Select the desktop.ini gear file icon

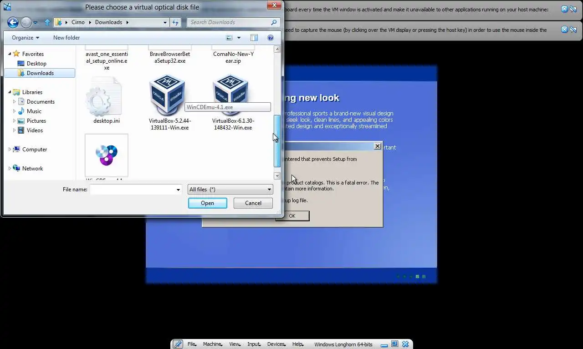click(x=104, y=97)
